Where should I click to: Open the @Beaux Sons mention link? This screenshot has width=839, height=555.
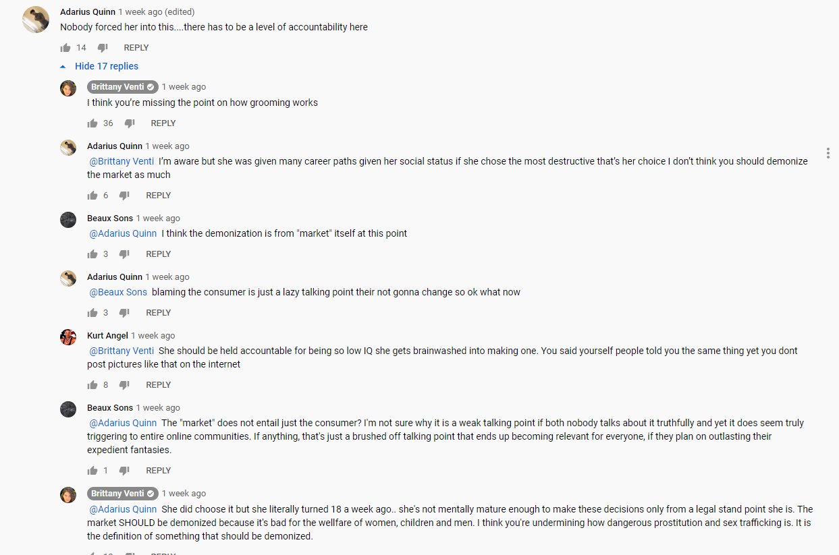click(x=118, y=292)
